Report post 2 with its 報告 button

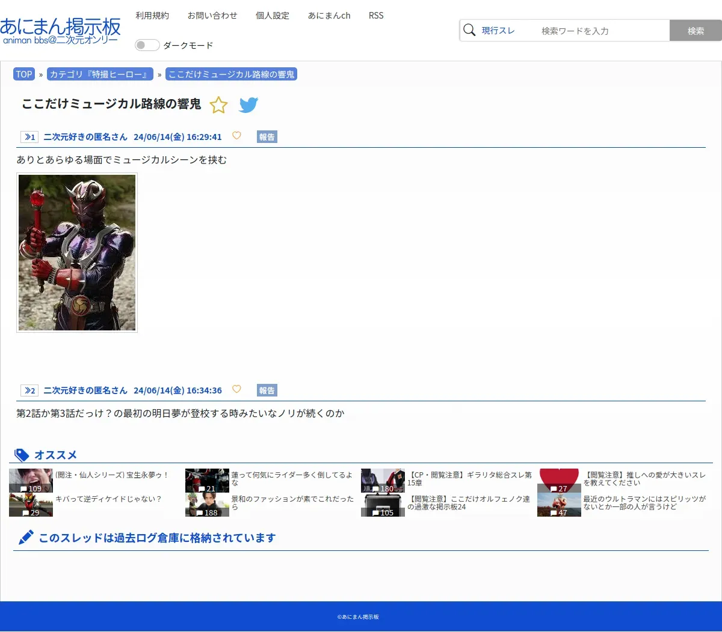click(x=267, y=390)
